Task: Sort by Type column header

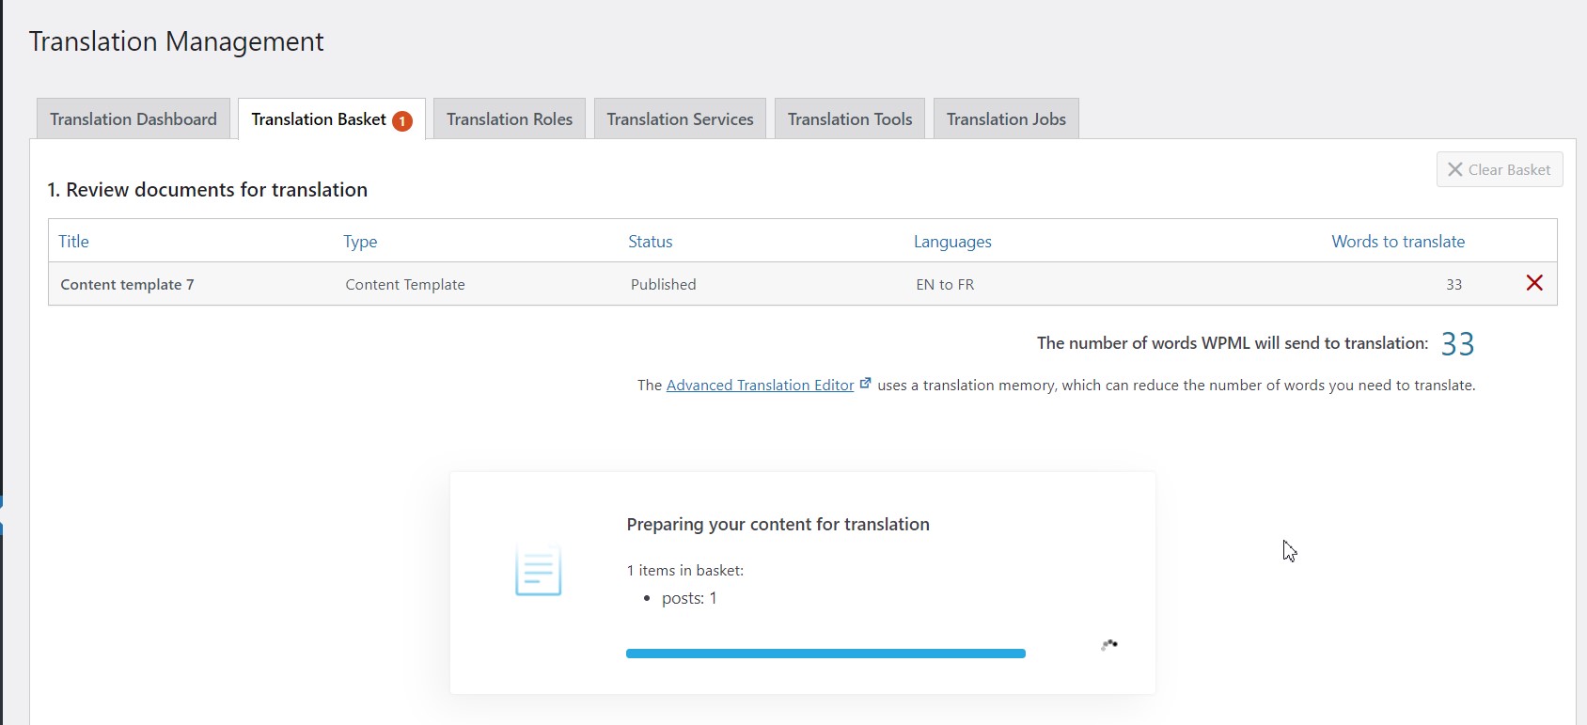Action: [360, 242]
